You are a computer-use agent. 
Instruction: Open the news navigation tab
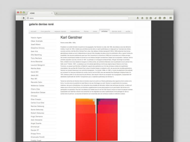95,31
